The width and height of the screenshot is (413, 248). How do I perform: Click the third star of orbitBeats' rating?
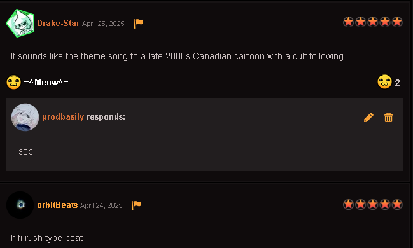373,204
